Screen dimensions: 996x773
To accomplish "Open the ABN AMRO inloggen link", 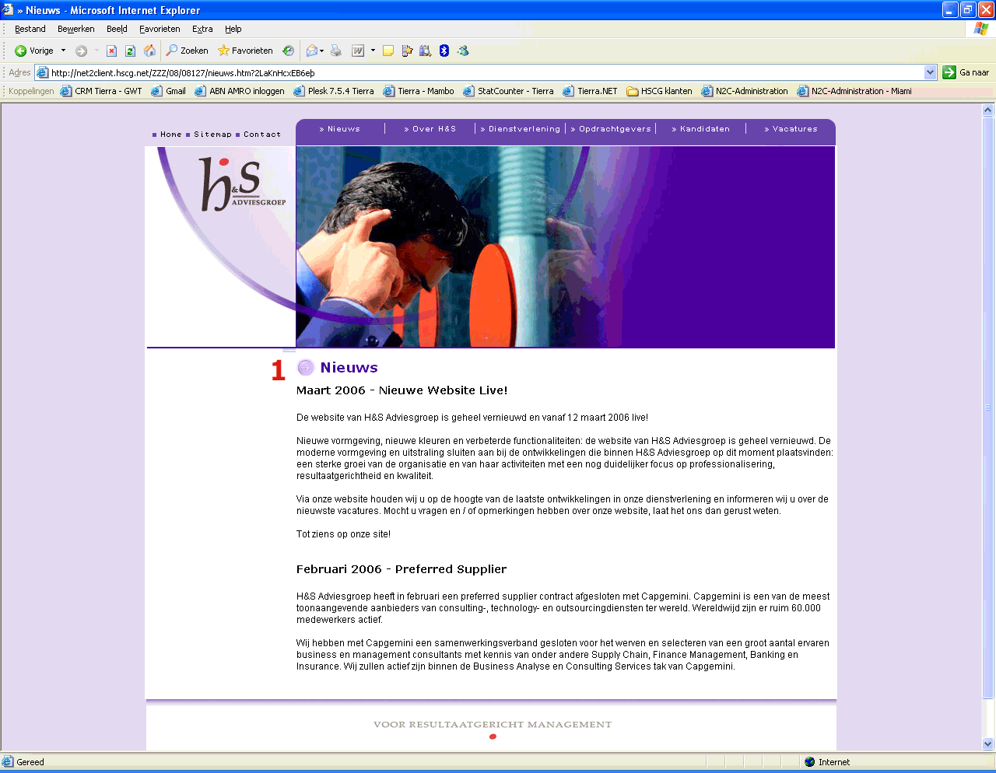I will [240, 91].
